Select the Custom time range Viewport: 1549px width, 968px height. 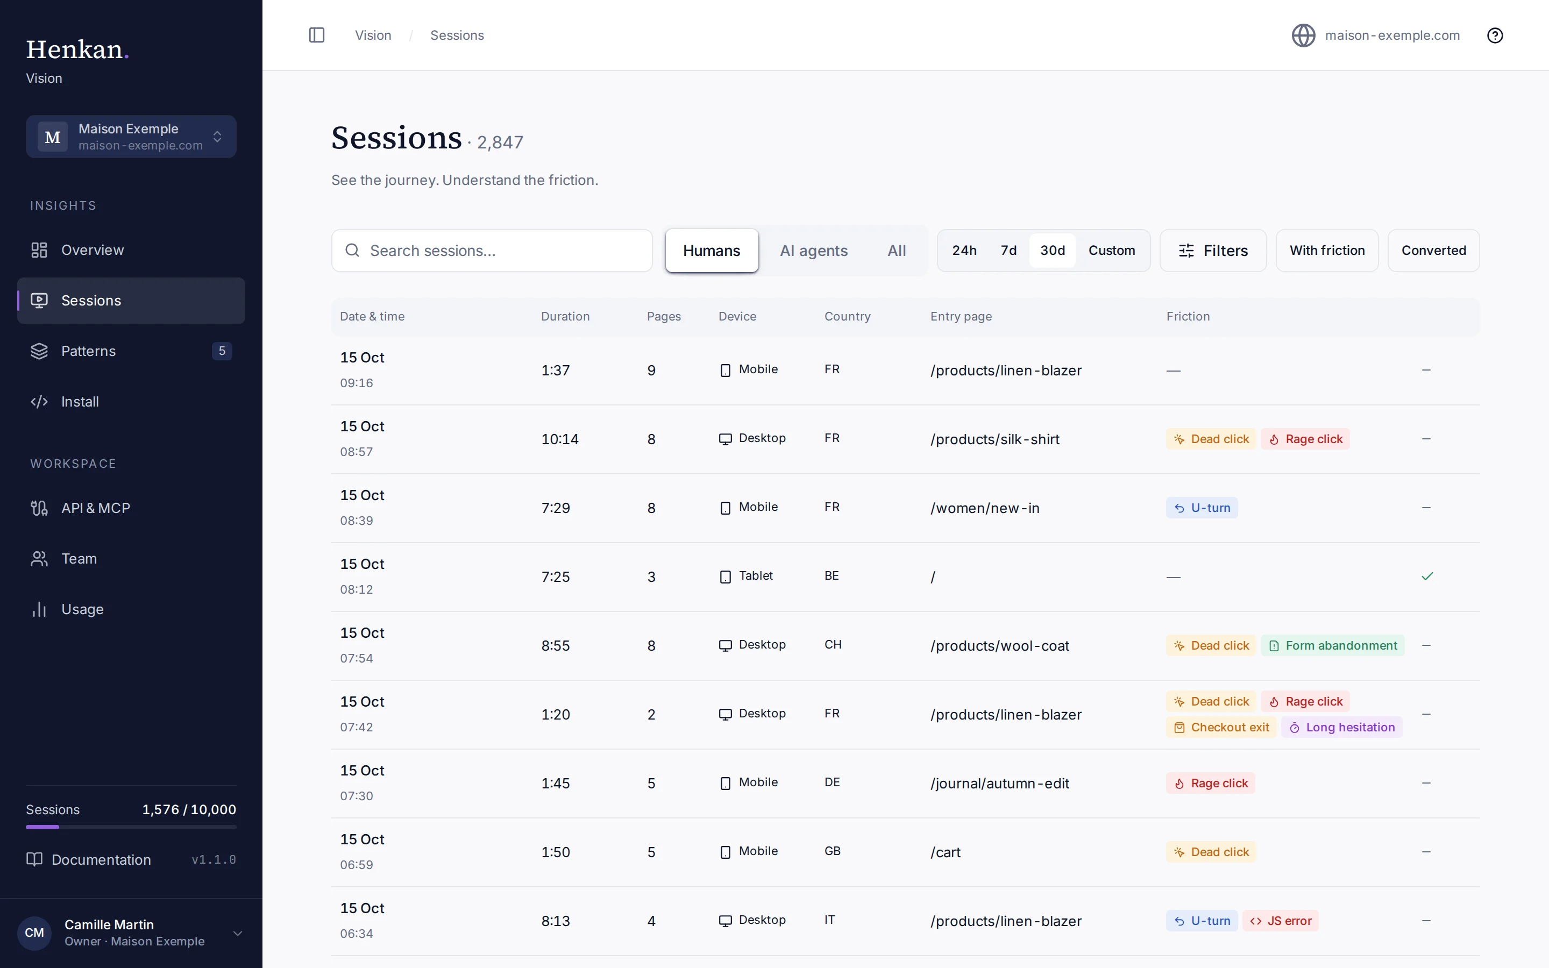(x=1112, y=250)
